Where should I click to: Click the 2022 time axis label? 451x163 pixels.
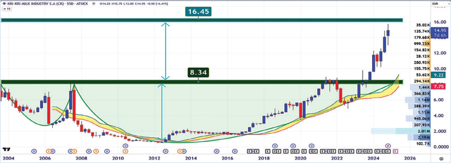(x=337, y=158)
